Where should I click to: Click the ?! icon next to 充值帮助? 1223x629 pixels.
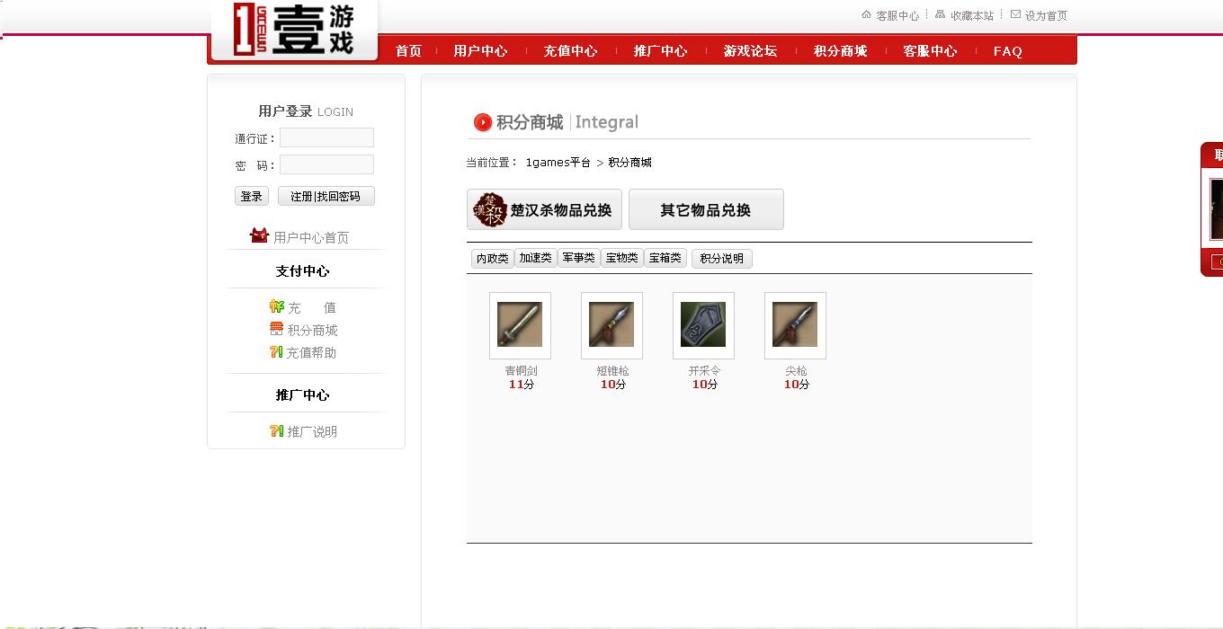[x=276, y=351]
